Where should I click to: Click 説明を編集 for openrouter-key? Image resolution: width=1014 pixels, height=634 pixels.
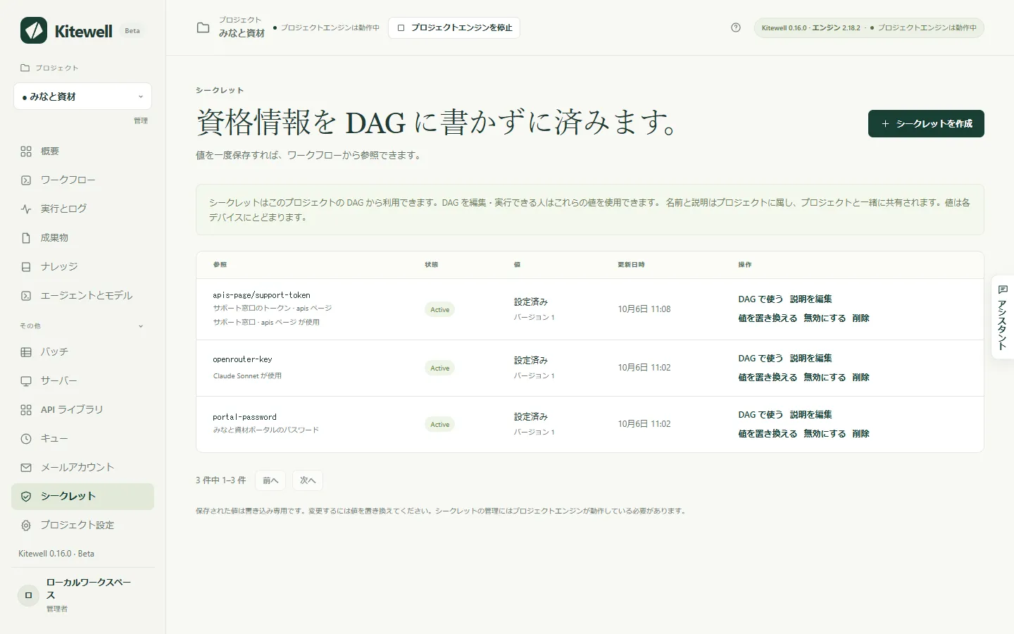pos(810,359)
